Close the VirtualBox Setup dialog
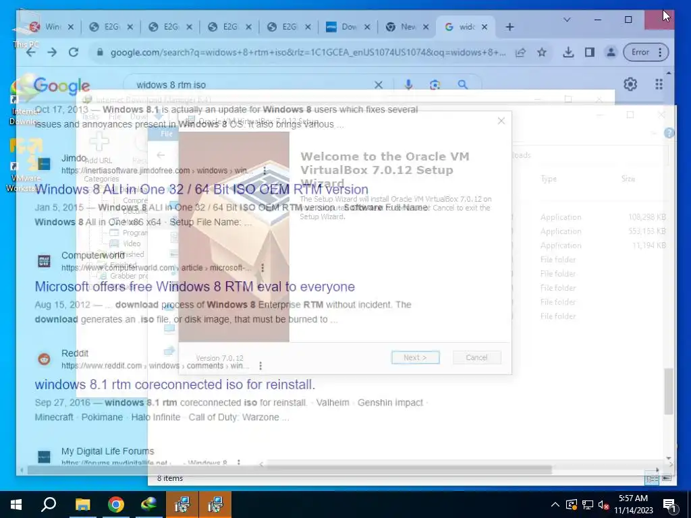The width and height of the screenshot is (691, 518). [x=501, y=121]
